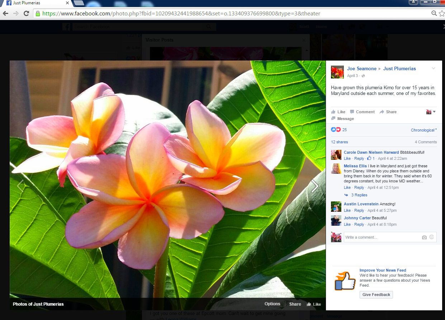Open Joe Seamone's profile link
This screenshot has width=445, height=320.
(x=361, y=68)
